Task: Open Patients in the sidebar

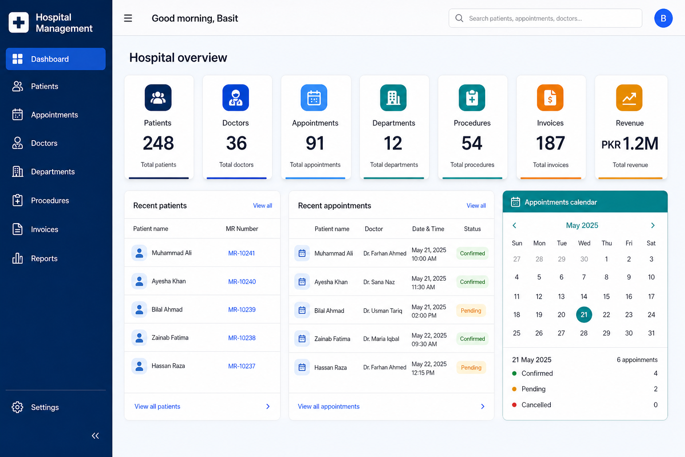Action: [x=56, y=87]
